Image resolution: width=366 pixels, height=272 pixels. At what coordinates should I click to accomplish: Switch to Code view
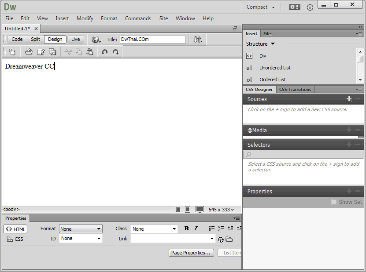coord(17,39)
